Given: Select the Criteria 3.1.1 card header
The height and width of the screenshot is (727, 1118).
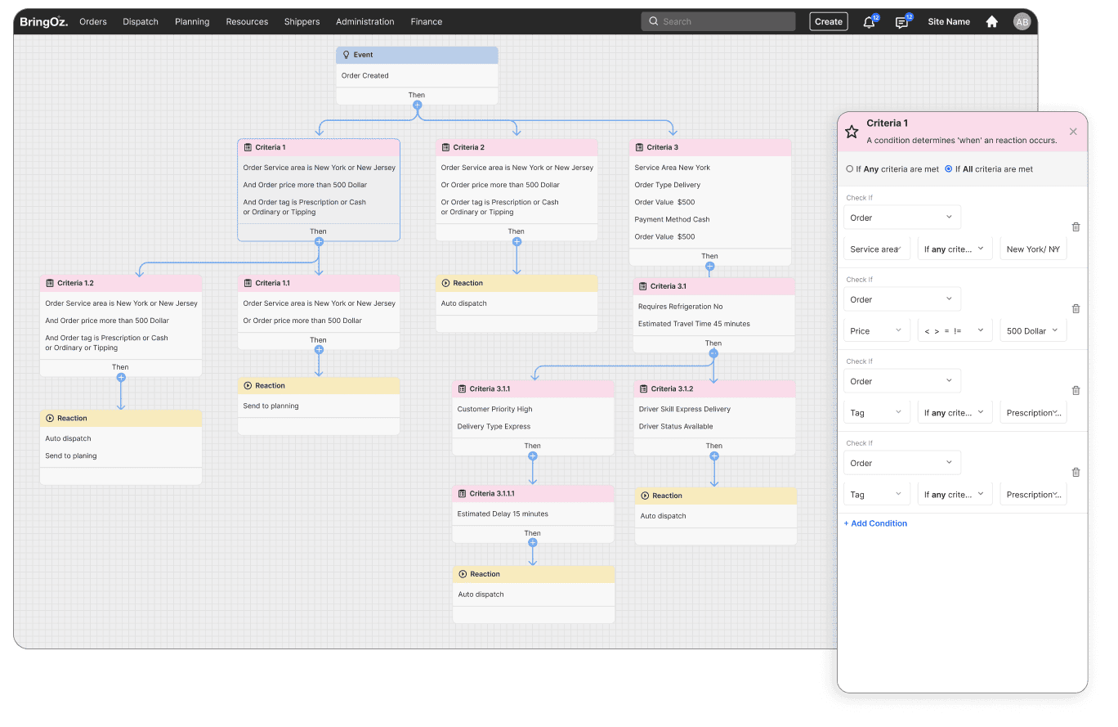Looking at the screenshot, I should tap(533, 389).
